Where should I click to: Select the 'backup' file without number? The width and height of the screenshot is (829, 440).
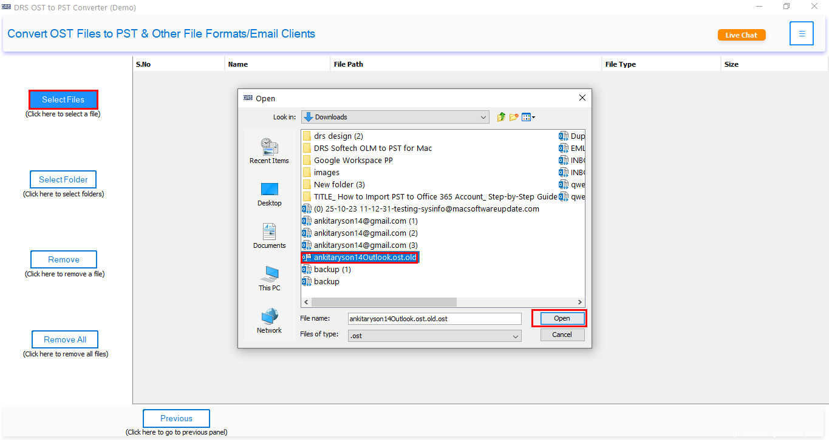pos(321,281)
